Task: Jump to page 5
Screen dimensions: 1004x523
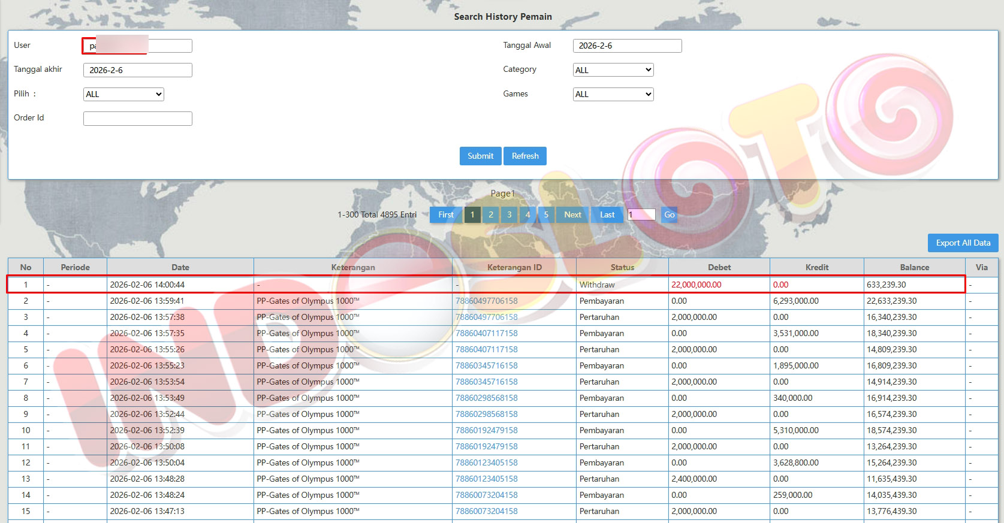Action: point(546,214)
